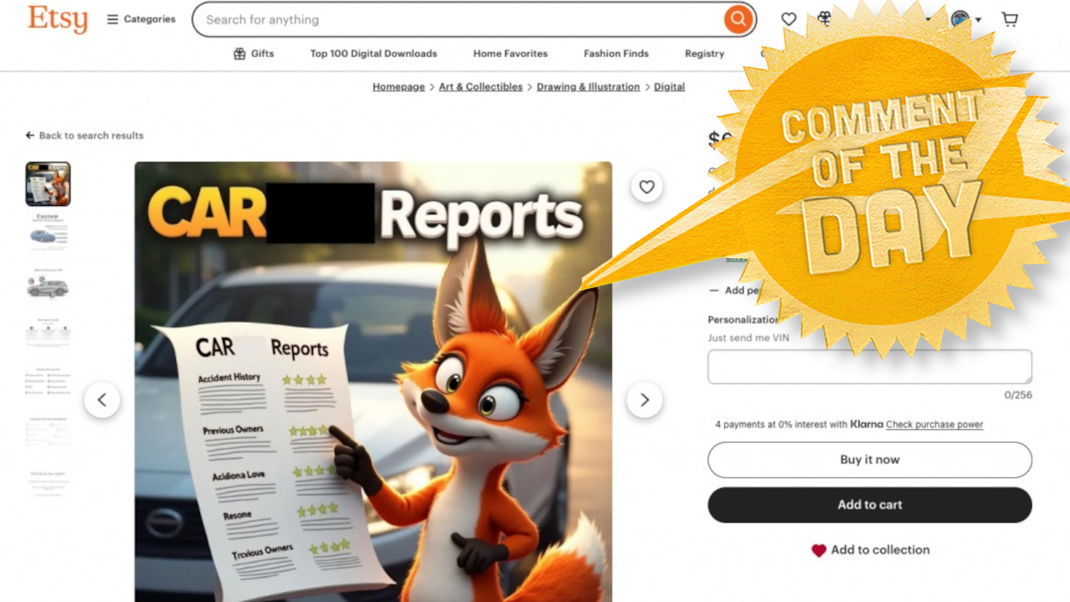The height and width of the screenshot is (602, 1070).
Task: Open the favorites heart icon in header
Action: coord(788,19)
